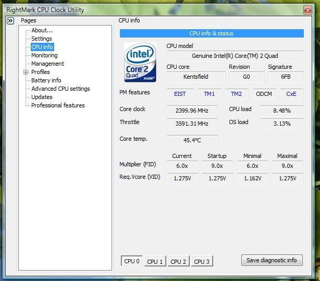320x281 pixels.
Task: Click the TM2 feature indicator
Action: click(237, 94)
